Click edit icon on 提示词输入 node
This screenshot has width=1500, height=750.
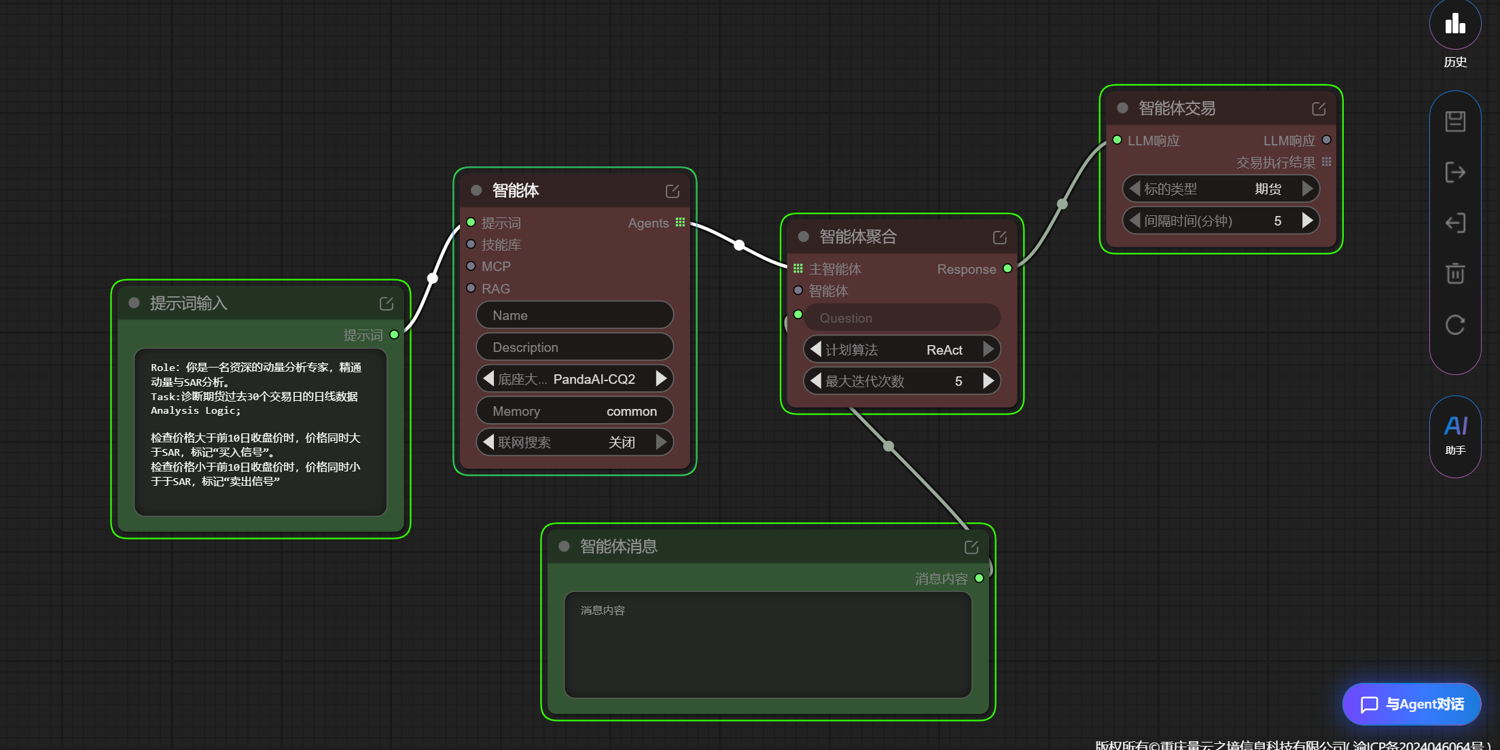[386, 304]
